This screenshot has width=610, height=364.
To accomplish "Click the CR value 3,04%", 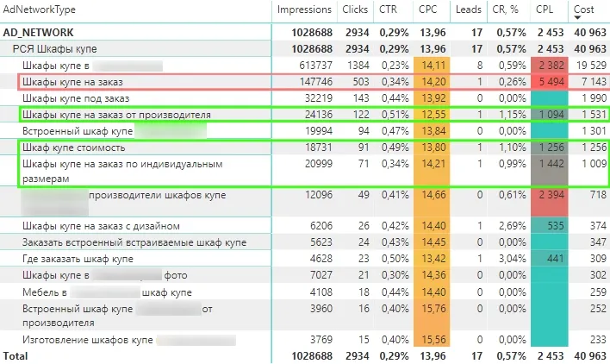I will (512, 259).
